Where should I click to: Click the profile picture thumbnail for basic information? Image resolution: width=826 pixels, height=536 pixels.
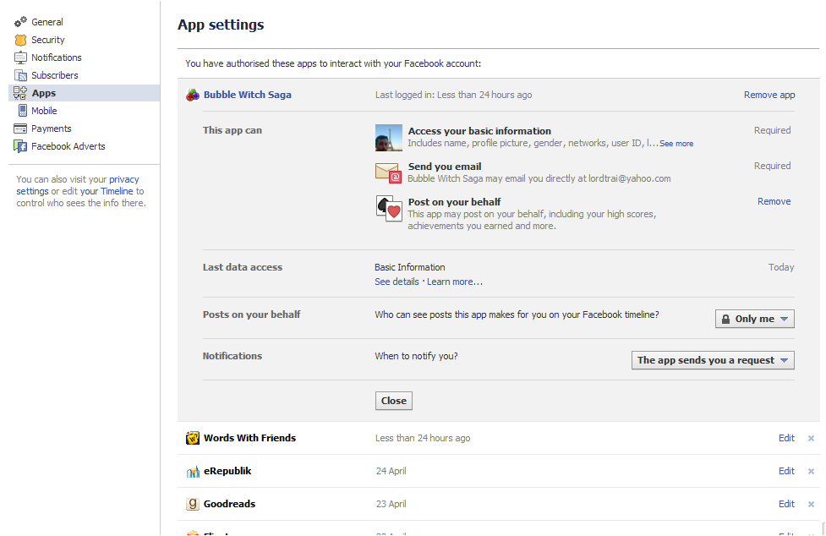click(389, 138)
